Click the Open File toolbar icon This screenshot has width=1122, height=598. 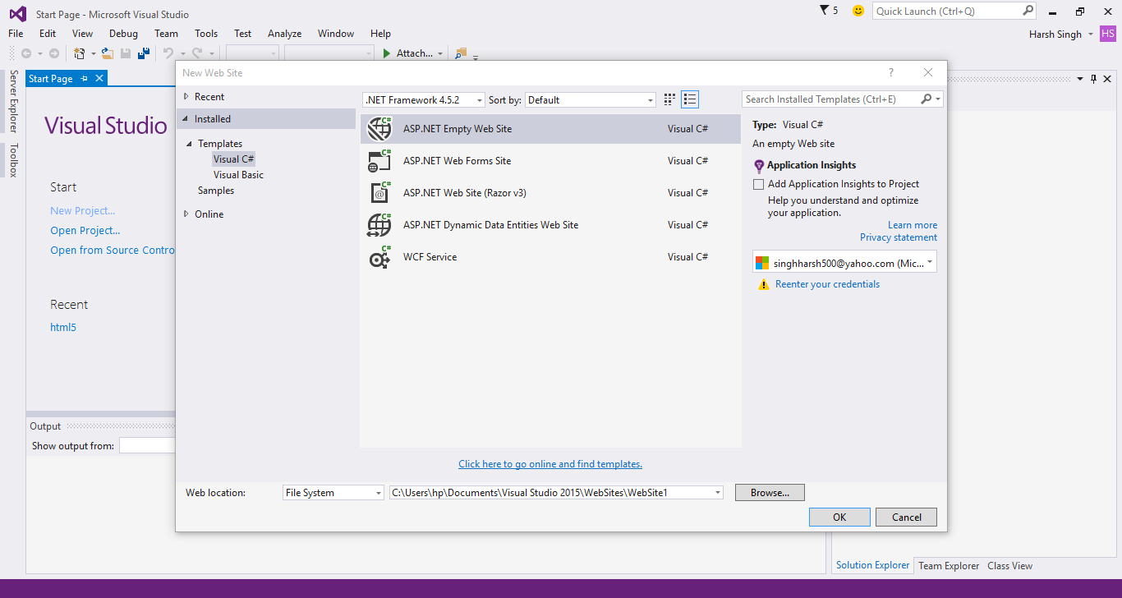click(108, 53)
